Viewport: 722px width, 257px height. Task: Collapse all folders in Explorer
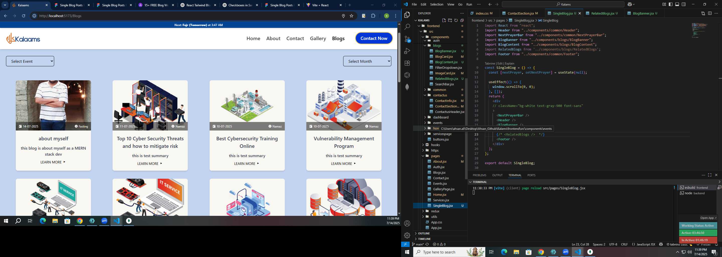click(462, 20)
